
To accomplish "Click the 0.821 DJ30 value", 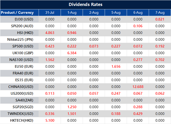I will [x=160, y=19].
